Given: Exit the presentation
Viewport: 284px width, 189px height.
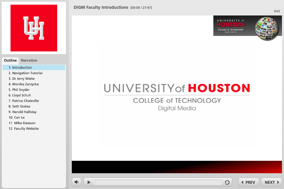Looking at the screenshot, I should click(x=277, y=11).
